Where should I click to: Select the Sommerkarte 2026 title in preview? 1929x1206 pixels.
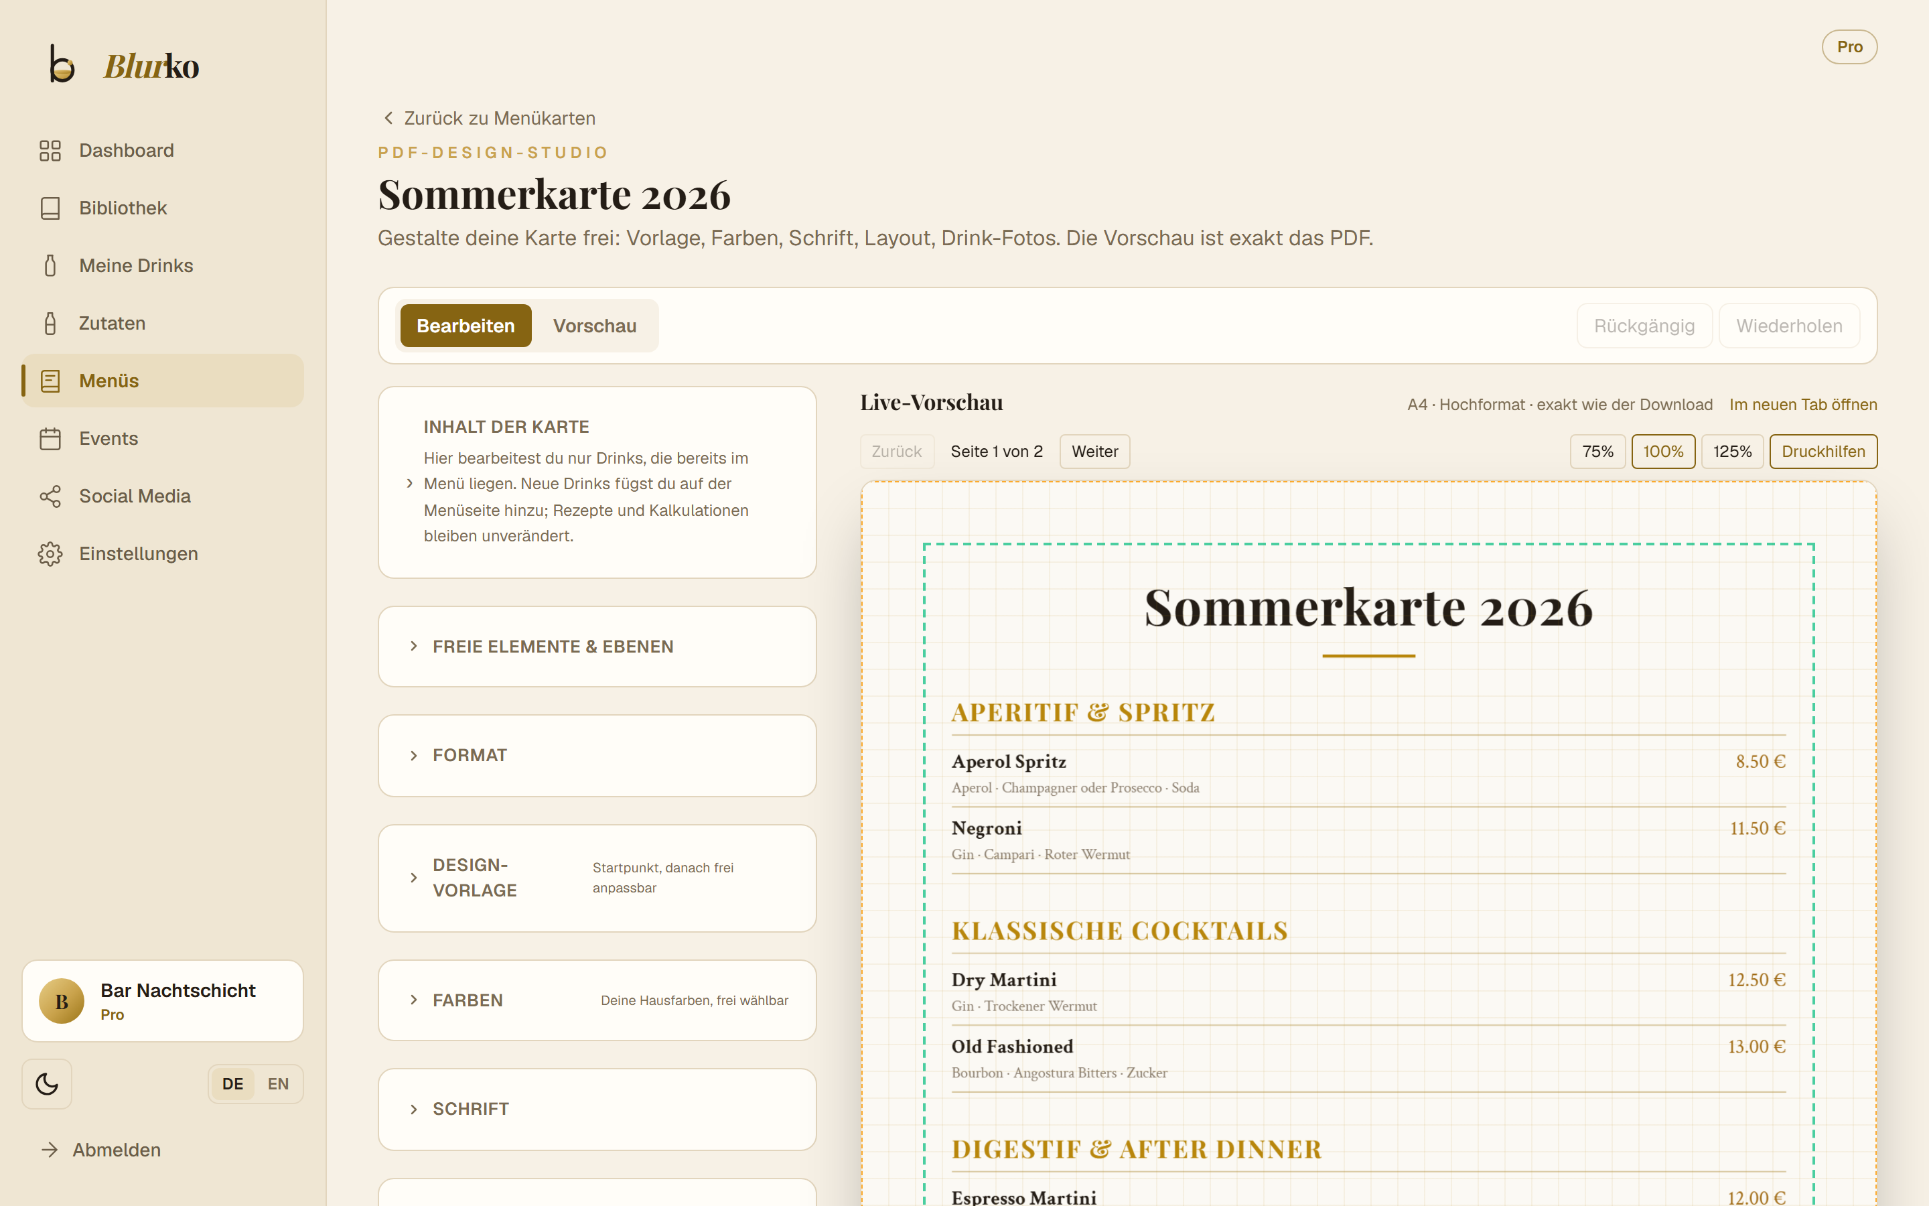(x=1368, y=608)
